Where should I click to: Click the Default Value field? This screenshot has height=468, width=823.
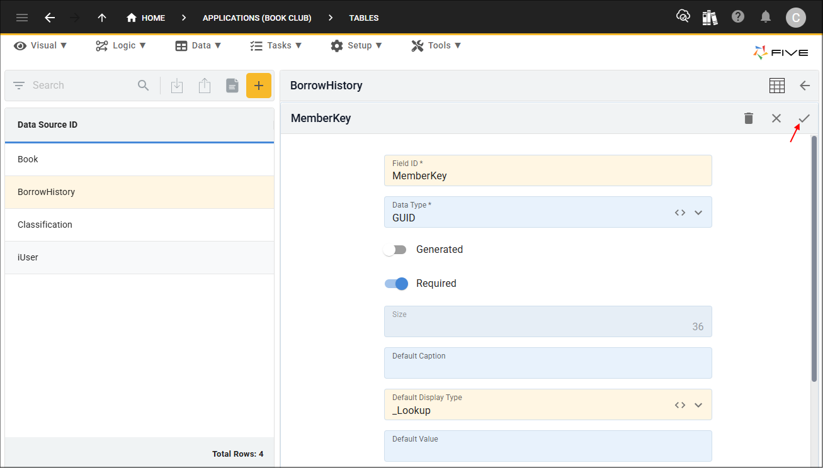[548, 446]
